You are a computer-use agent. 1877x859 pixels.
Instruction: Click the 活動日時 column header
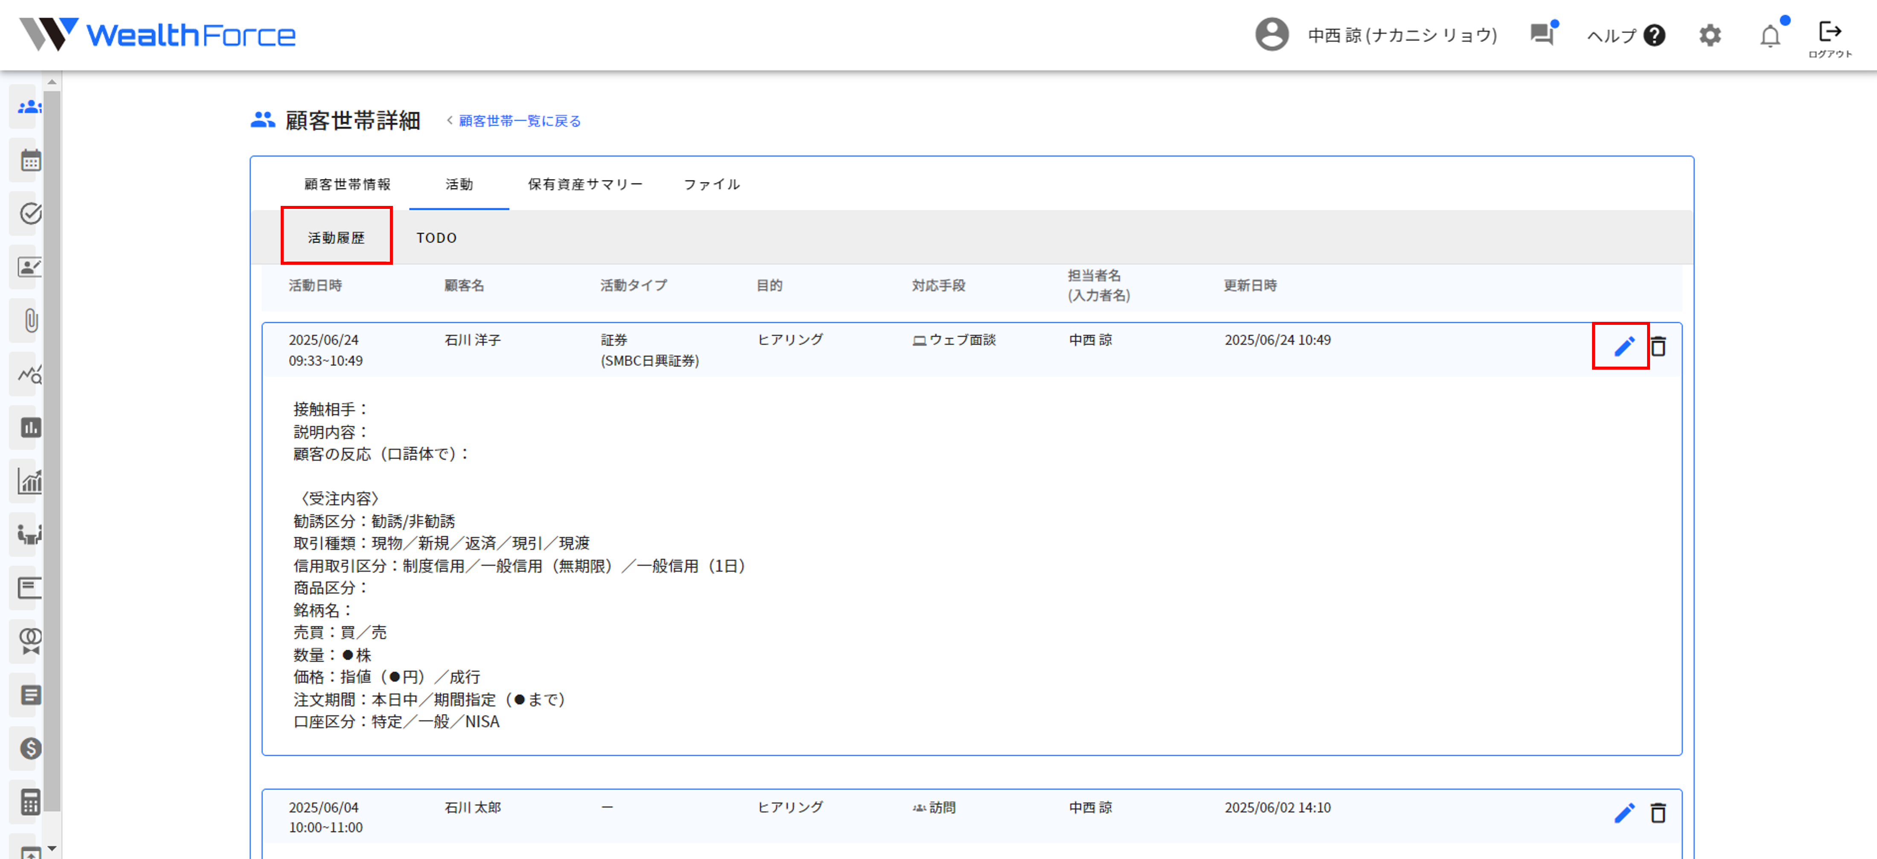point(315,285)
